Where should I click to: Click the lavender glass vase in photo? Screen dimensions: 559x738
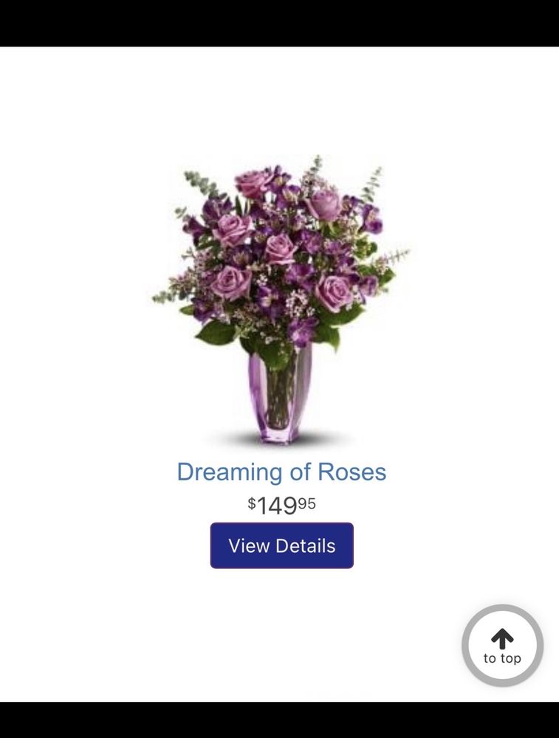point(281,393)
